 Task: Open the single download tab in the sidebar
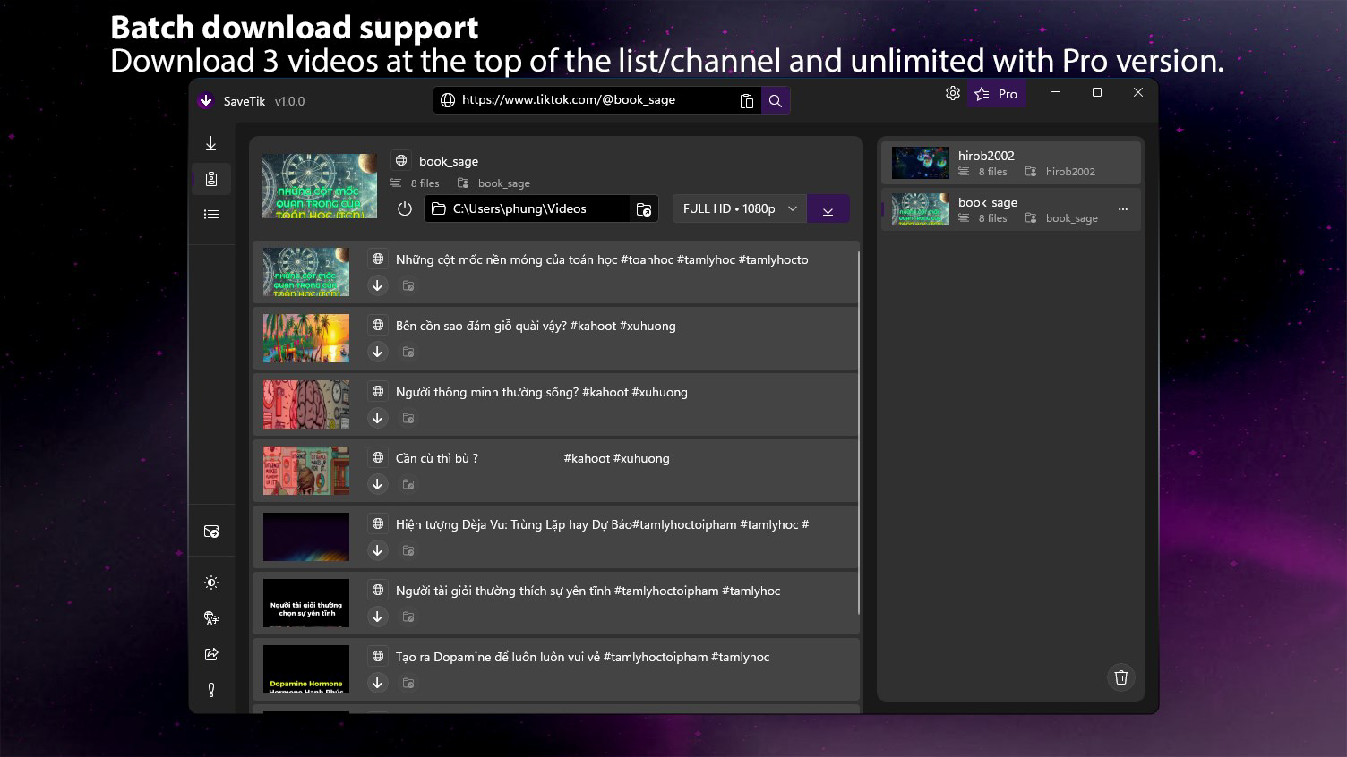[x=211, y=144]
